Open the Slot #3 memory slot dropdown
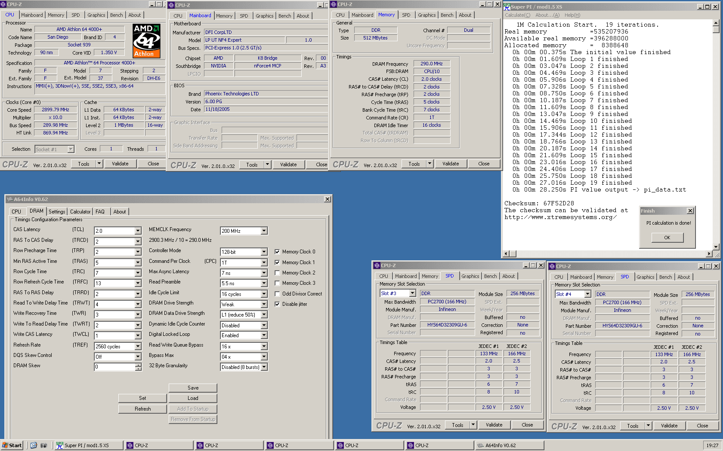The height and width of the screenshot is (451, 723). click(412, 293)
